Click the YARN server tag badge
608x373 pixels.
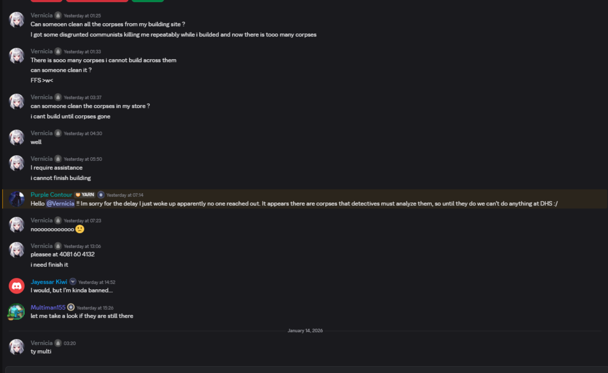tap(85, 195)
